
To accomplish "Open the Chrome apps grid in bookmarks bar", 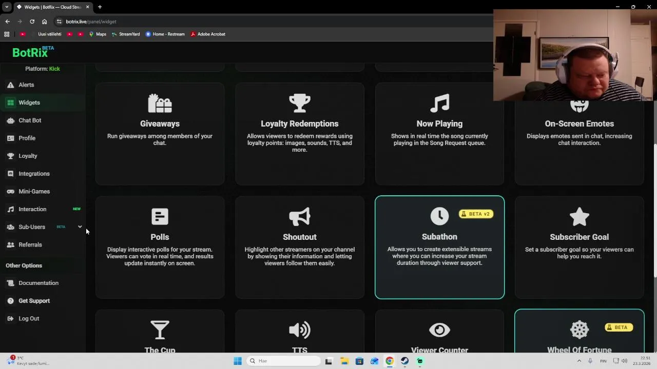I will pyautogui.click(x=7, y=34).
